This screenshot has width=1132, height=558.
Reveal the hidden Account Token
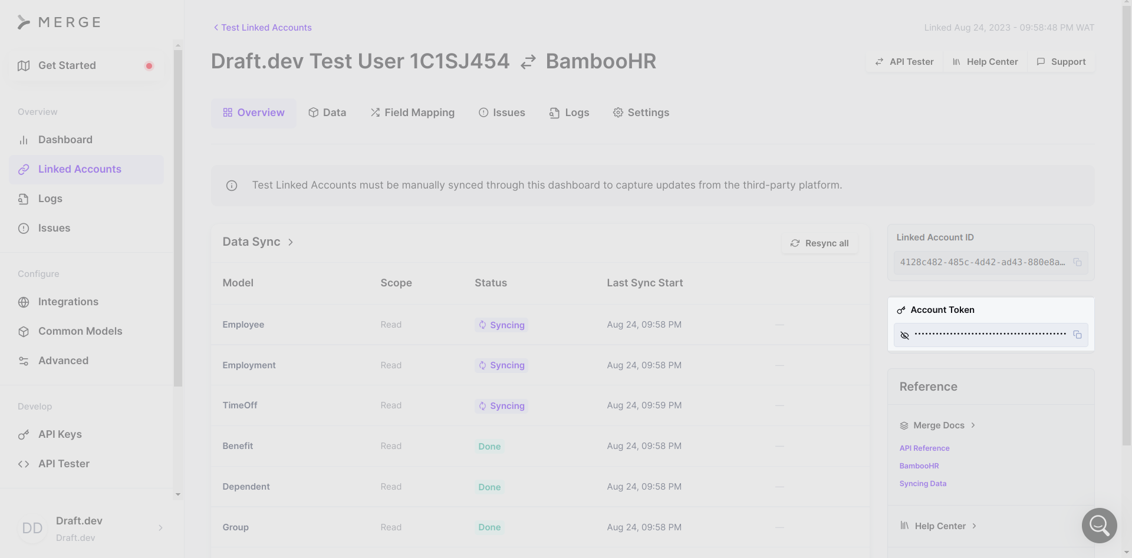point(905,335)
